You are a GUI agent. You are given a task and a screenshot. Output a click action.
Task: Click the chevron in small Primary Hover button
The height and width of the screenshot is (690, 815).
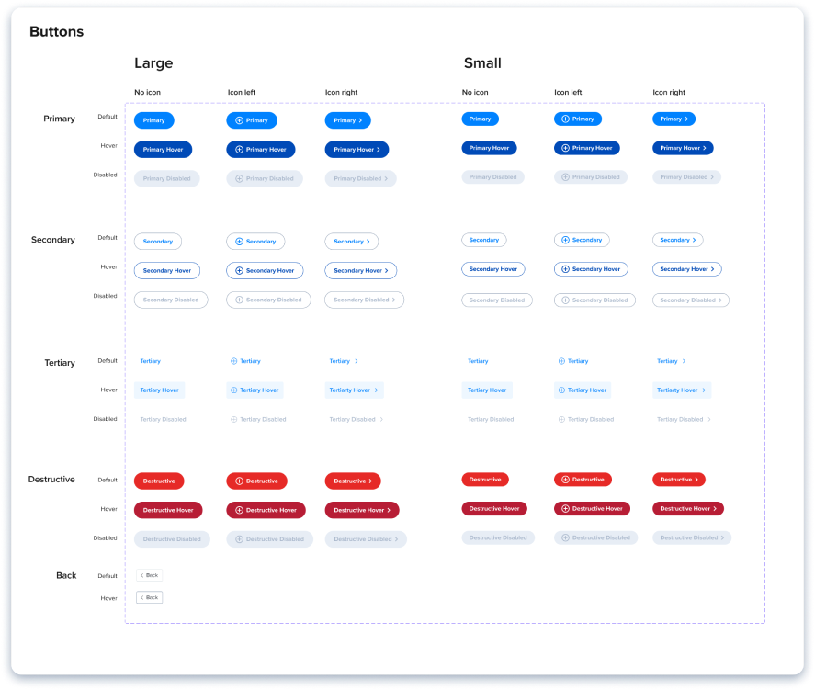point(704,148)
